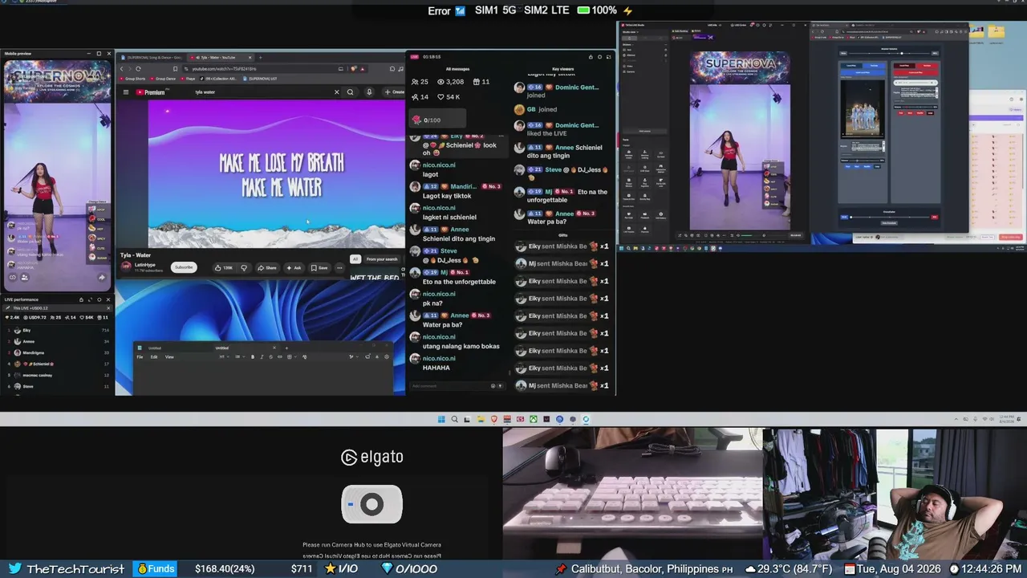Select the From your search chip

coord(382,259)
